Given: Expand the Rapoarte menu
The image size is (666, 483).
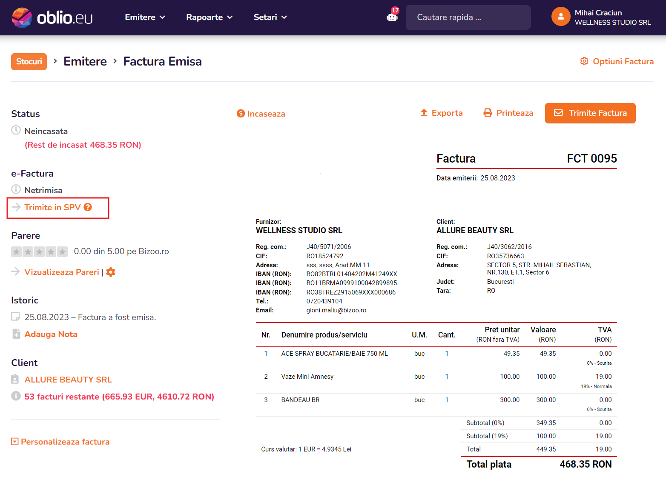Looking at the screenshot, I should 210,17.
